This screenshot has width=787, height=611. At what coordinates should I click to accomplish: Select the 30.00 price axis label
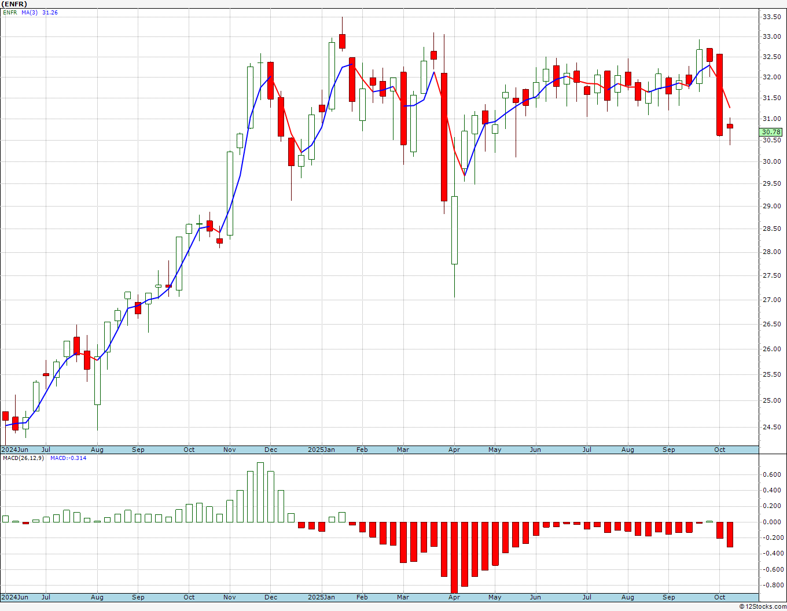pyautogui.click(x=771, y=161)
